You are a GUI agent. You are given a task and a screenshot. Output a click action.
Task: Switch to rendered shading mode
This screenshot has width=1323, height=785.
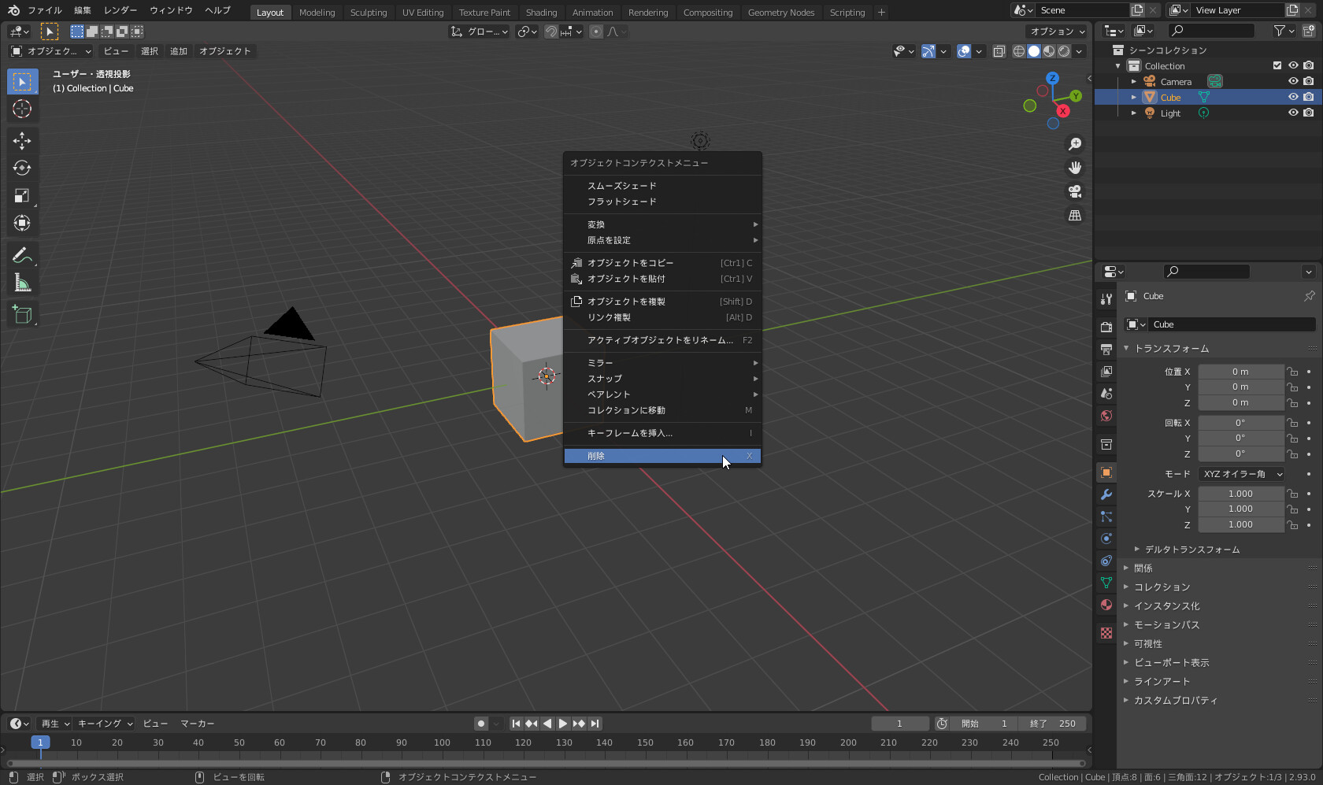[1064, 51]
